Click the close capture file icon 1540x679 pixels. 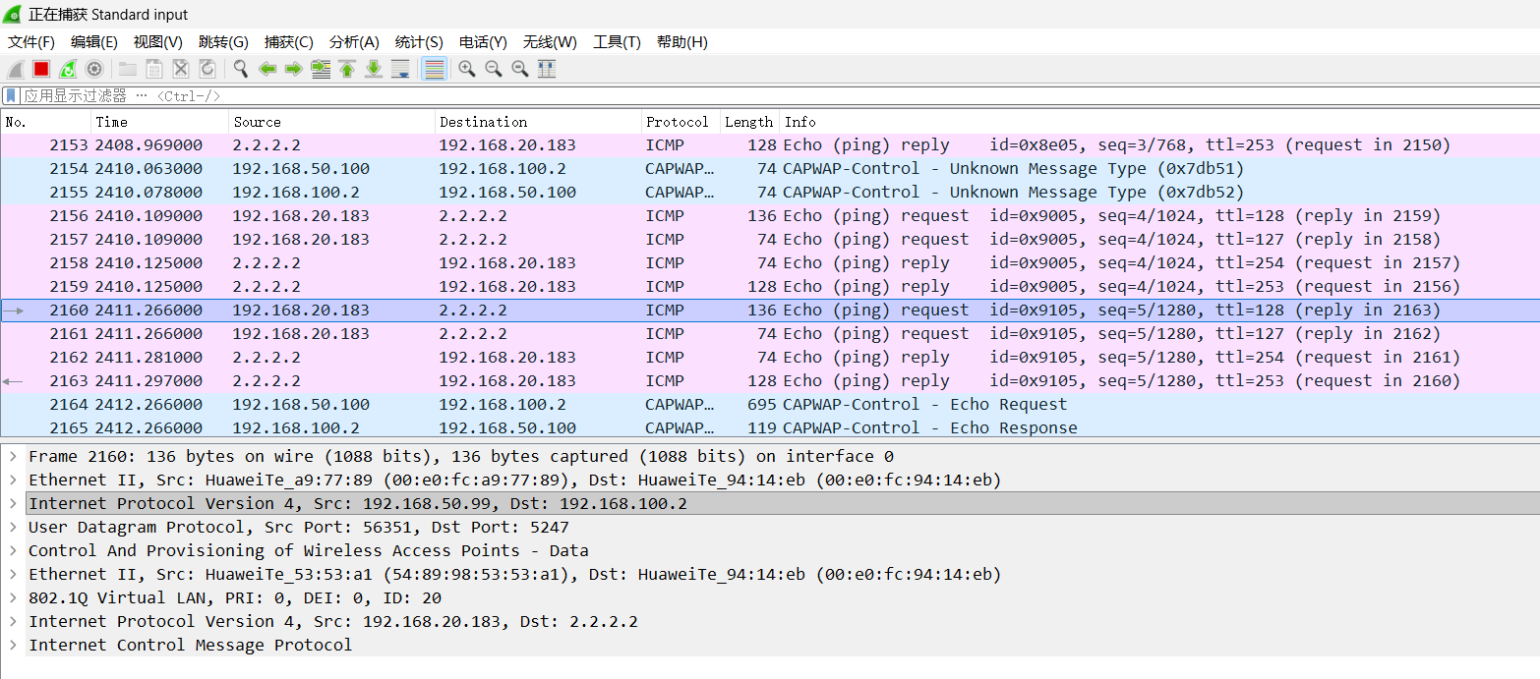tap(181, 69)
